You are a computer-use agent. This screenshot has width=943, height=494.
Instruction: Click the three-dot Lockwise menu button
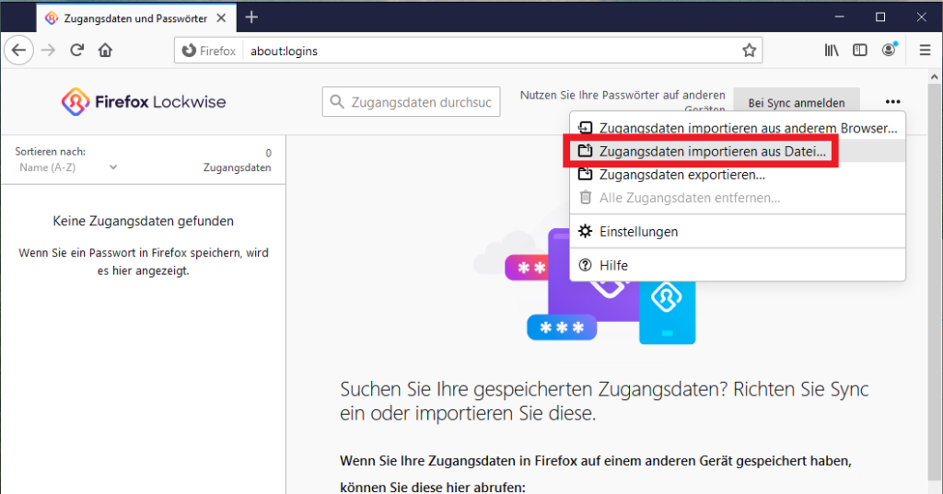tap(893, 101)
